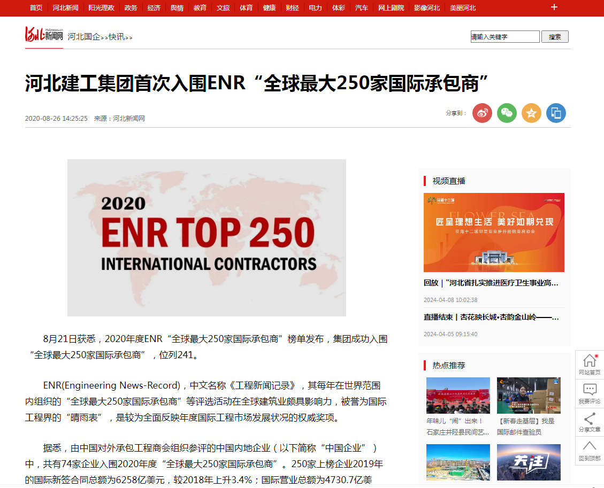Viewport: 604px width, 488px height.
Task: Share article to Weibo
Action: (482, 113)
